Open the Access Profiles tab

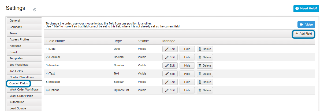coord(24,39)
